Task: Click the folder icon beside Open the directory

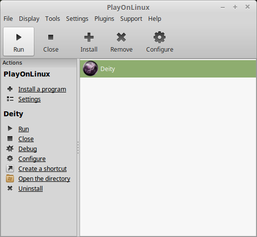Action: coord(10,178)
